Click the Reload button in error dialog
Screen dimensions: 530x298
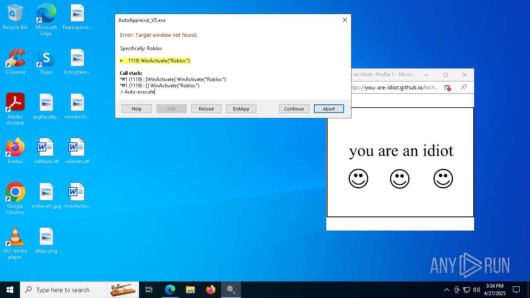(206, 109)
